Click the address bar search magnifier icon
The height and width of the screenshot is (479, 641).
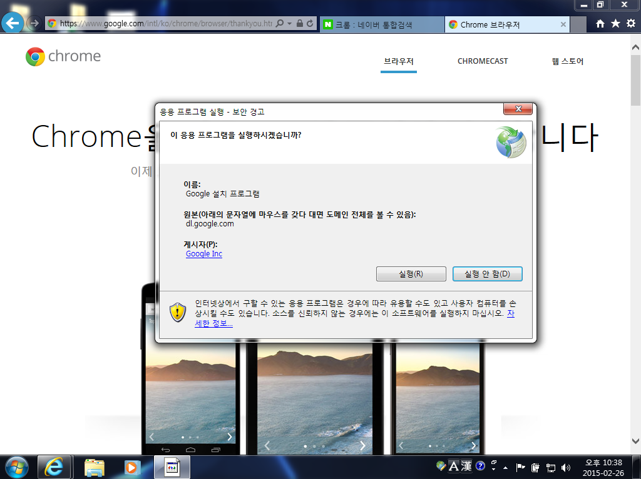tap(280, 23)
